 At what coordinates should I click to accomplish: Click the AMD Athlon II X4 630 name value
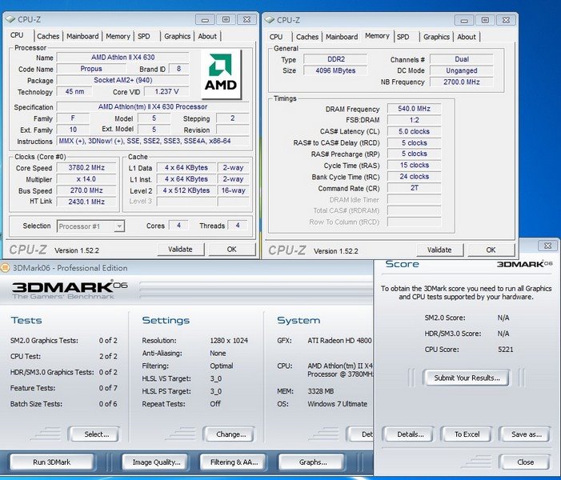pos(122,58)
